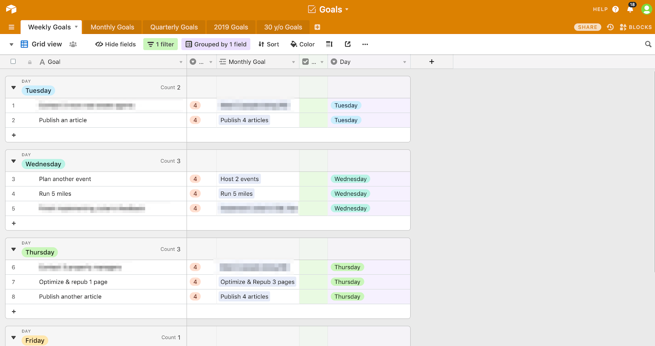Screen dimensions: 655x346
Task: Open Day field dropdown arrow
Action: [x=404, y=62]
